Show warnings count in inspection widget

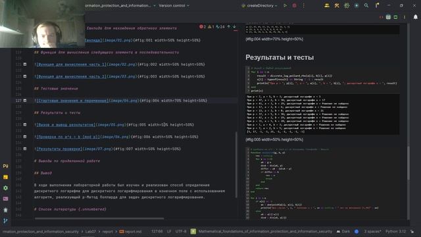click(211, 26)
